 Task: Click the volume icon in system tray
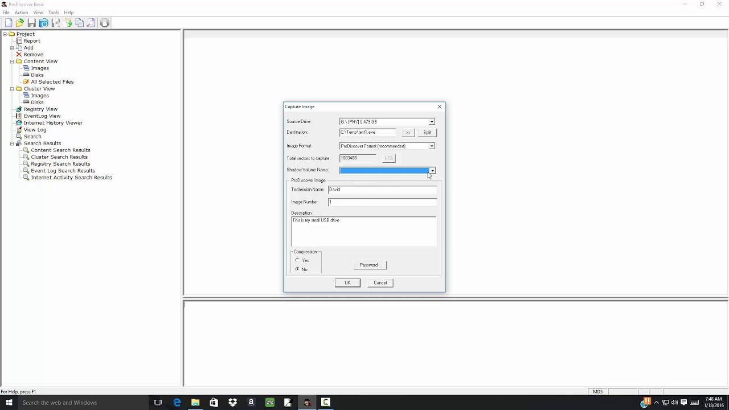[x=674, y=403]
